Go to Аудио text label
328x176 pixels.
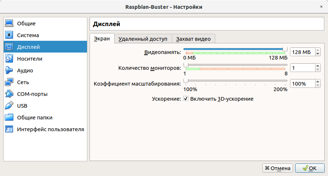pos(25,71)
